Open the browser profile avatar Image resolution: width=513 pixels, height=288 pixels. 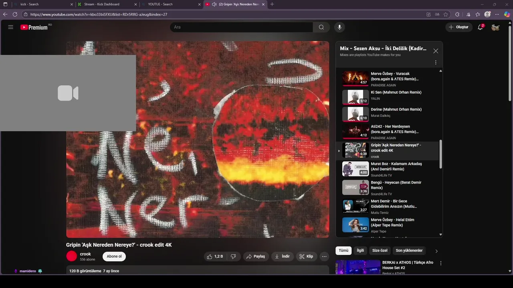click(487, 14)
